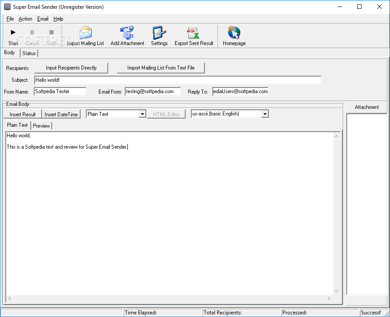Click Export Sent Result icon
Image resolution: width=390 pixels, height=317 pixels.
[x=193, y=33]
